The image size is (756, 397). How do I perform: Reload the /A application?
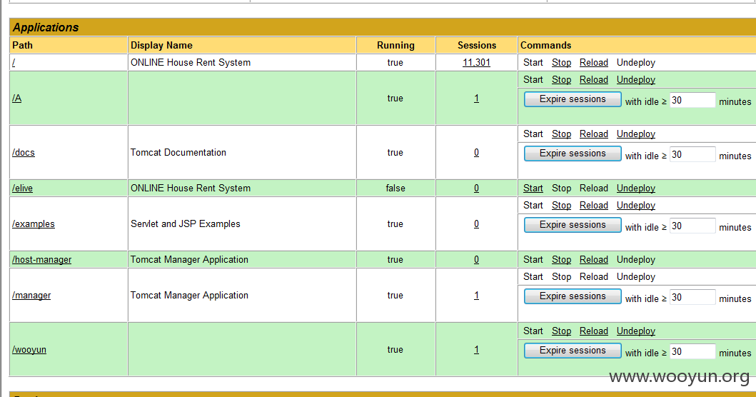[594, 79]
